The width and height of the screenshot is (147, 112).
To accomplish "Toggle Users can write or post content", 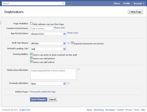I will [31, 54].
